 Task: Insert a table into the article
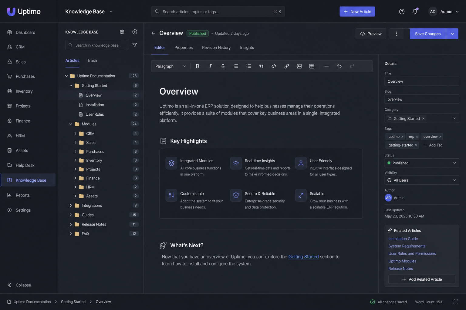click(x=312, y=66)
